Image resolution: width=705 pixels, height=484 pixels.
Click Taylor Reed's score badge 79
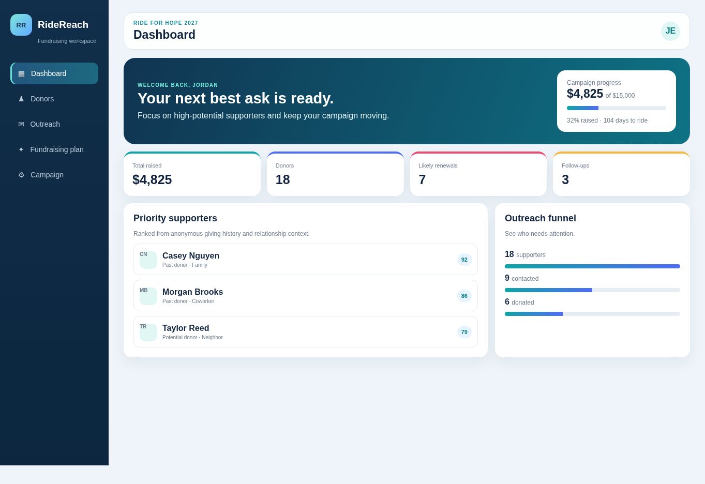pos(464,332)
